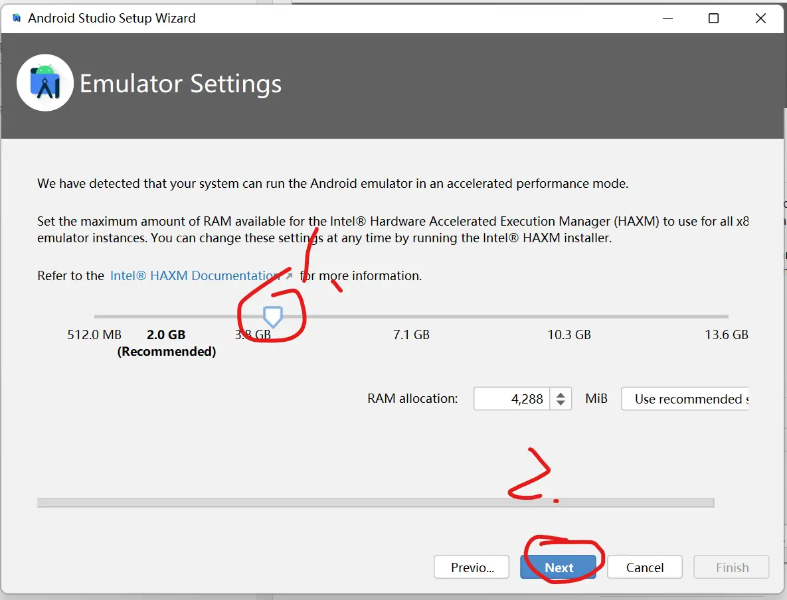Go back with the Previous button
787x600 pixels.
[472, 567]
